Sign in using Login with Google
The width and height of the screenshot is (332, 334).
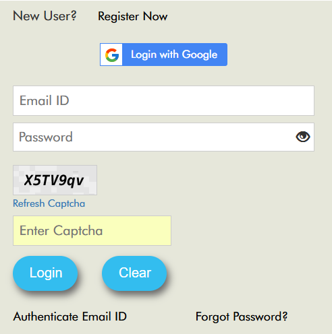163,55
